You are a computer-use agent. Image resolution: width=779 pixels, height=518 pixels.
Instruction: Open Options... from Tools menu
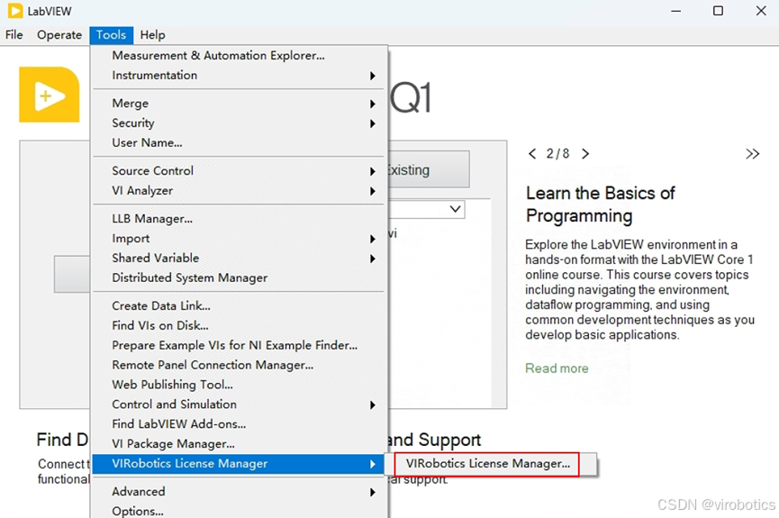(x=239, y=511)
